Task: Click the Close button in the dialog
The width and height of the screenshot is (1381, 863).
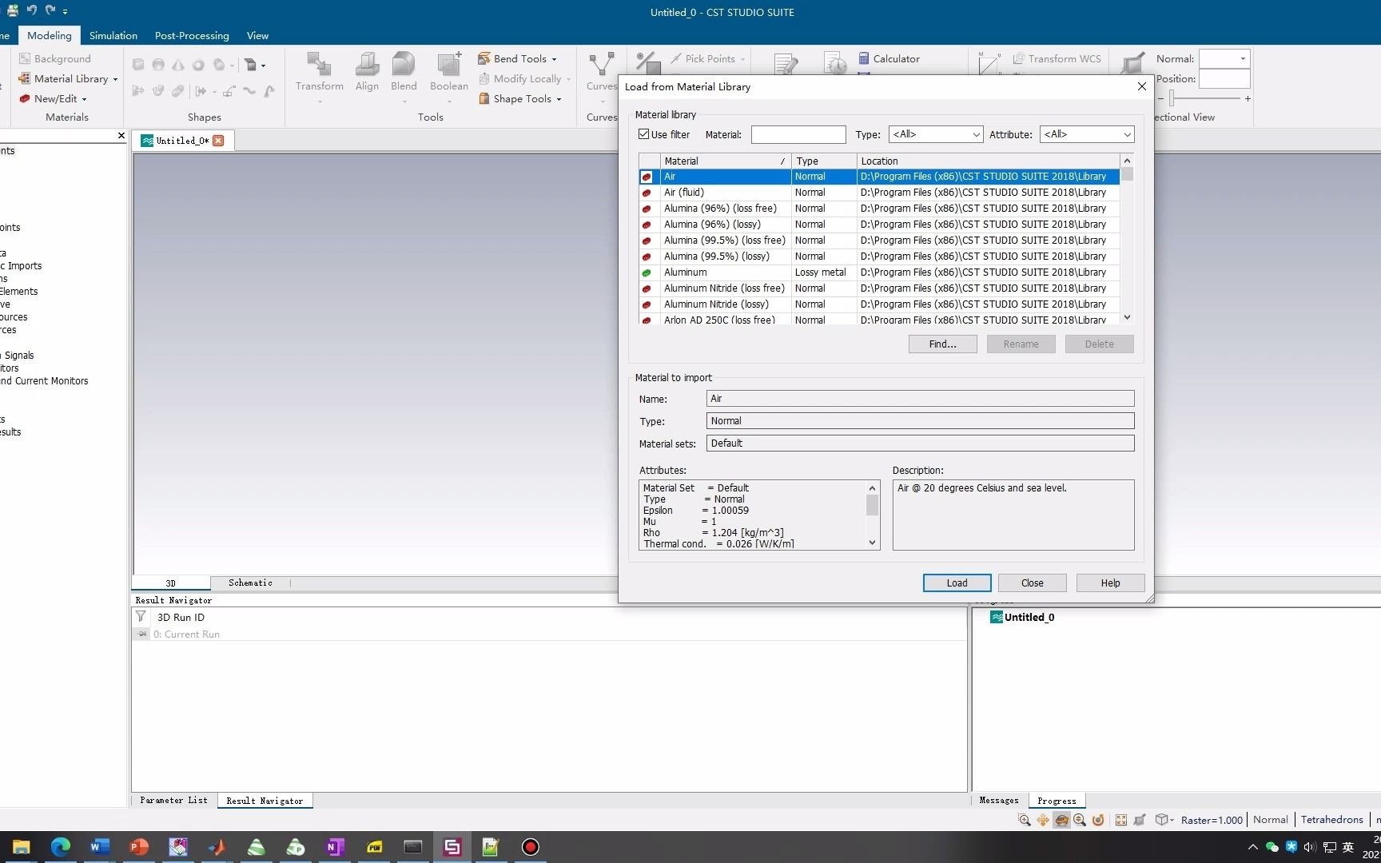Action: click(1033, 583)
